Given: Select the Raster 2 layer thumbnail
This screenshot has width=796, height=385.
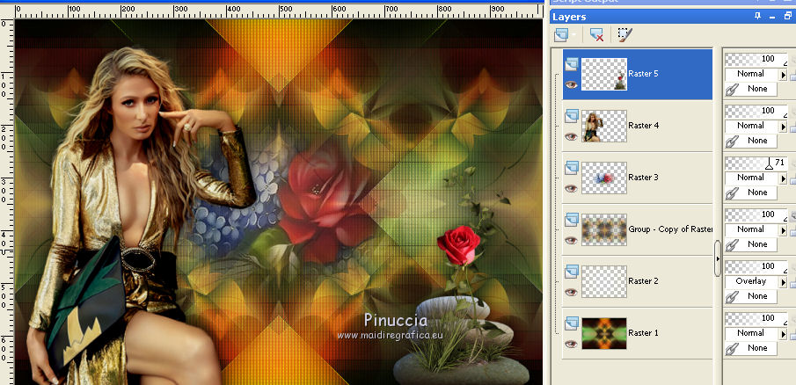Looking at the screenshot, I should click(604, 281).
